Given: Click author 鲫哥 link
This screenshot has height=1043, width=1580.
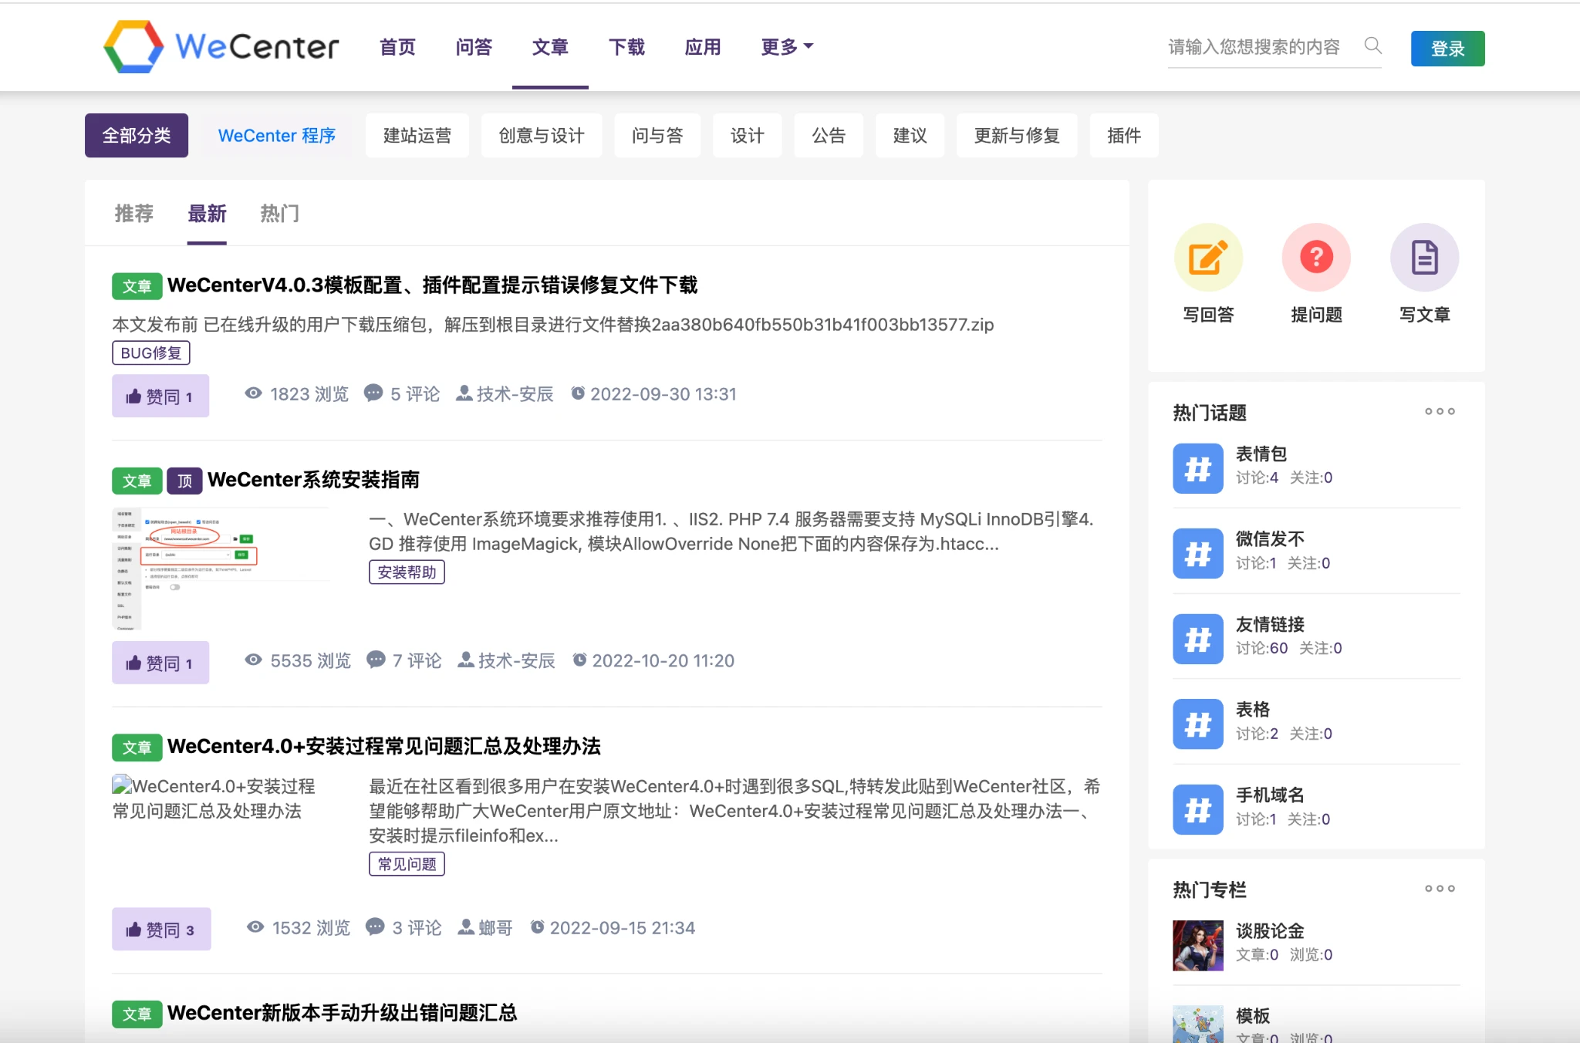Looking at the screenshot, I should pos(485,927).
